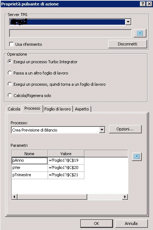Click the left arrow of horizontal scrollbar

pos(15,197)
